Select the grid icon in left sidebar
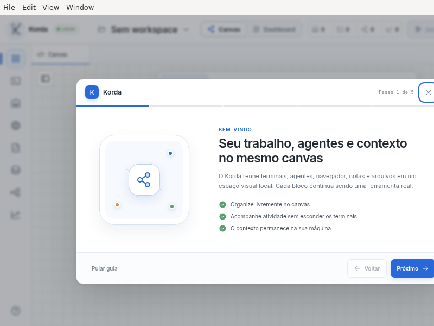 click(16, 59)
